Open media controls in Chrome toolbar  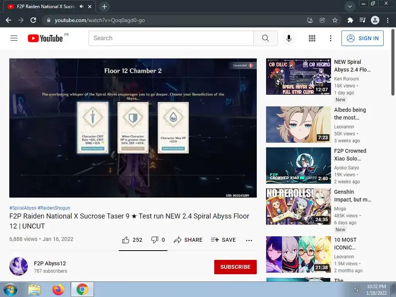pos(362,20)
